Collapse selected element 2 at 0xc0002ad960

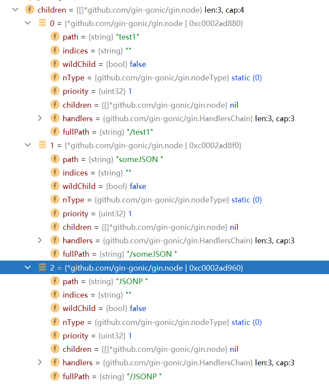(x=28, y=268)
